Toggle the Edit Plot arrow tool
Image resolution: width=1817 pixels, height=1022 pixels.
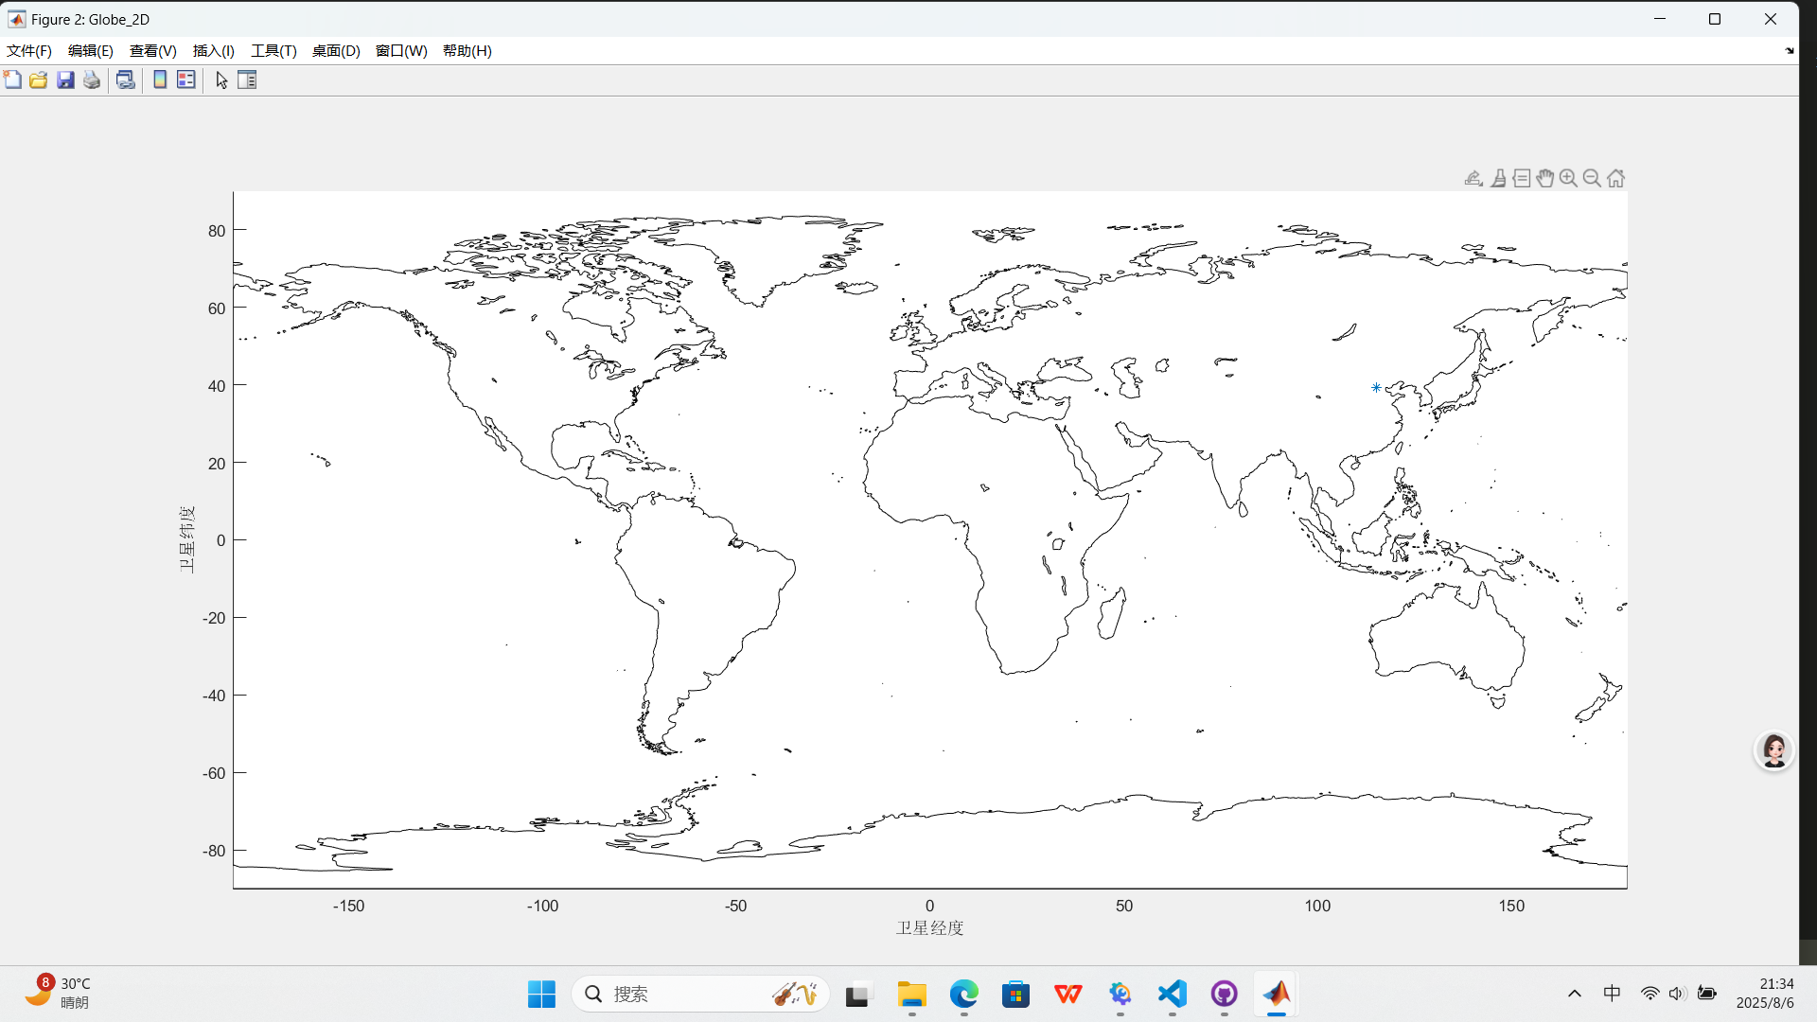click(221, 80)
